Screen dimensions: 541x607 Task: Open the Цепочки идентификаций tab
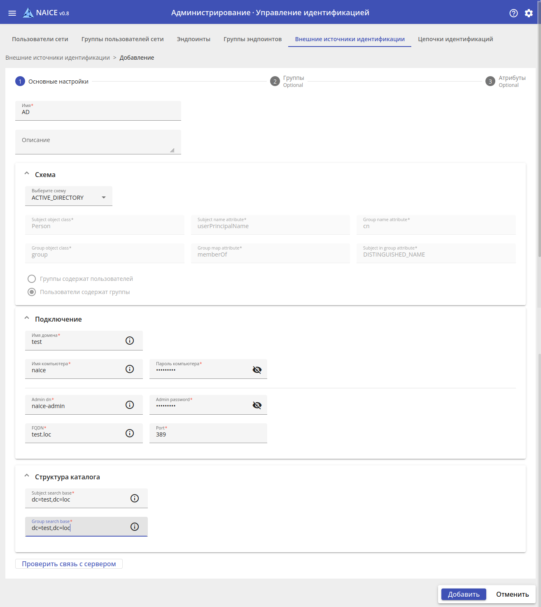point(455,39)
